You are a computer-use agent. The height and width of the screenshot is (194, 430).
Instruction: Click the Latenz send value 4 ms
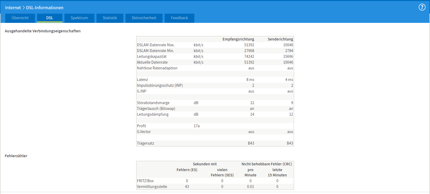289,80
